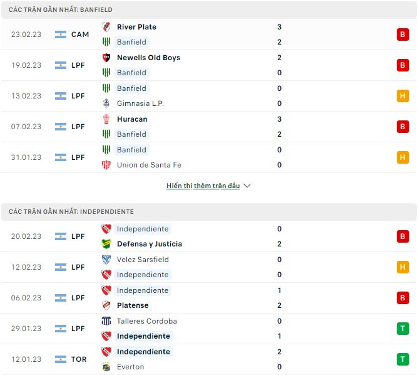The width and height of the screenshot is (418, 375).
Task: Click the Talleres Cordoba club crest
Action: click(x=106, y=321)
